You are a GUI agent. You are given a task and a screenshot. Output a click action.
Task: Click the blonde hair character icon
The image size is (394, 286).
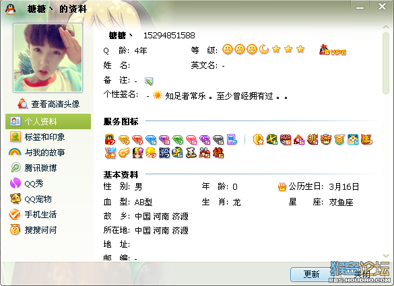[151, 153]
